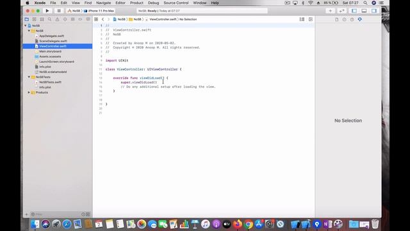Enable code review arrows button
Image resolution: width=410 pixels, height=231 pixels.
(x=341, y=11)
